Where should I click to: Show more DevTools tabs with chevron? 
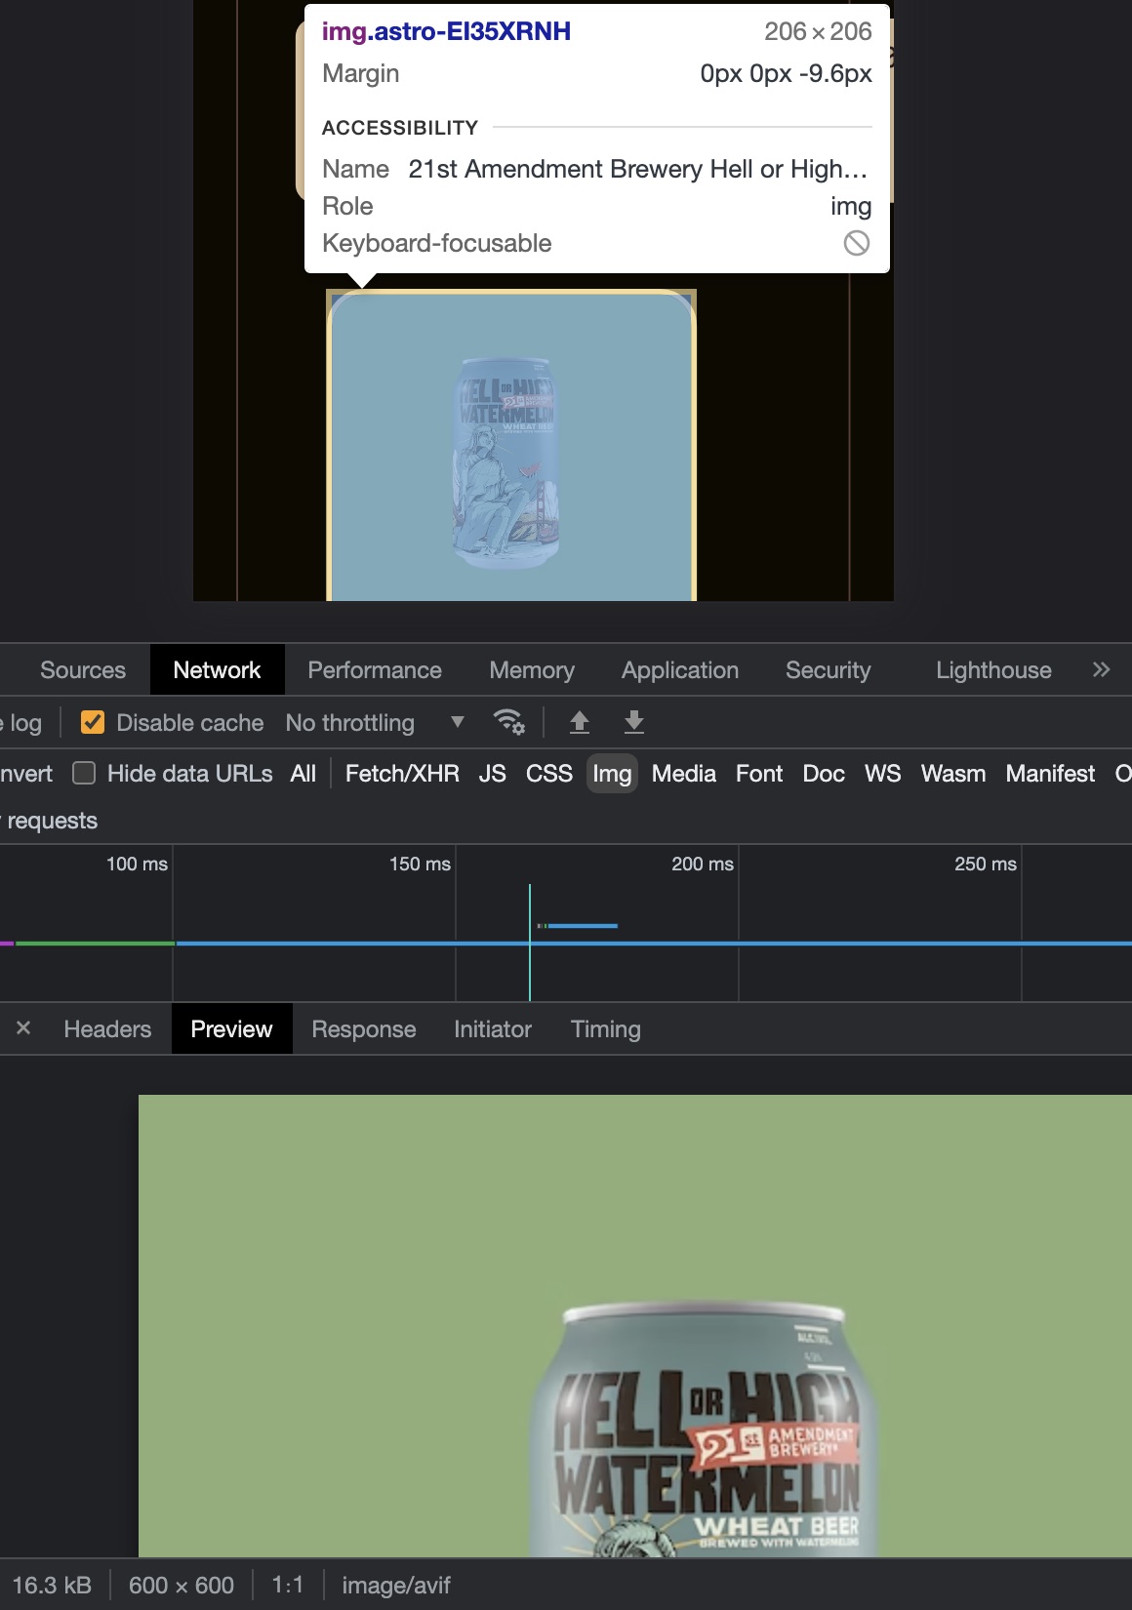point(1101,669)
